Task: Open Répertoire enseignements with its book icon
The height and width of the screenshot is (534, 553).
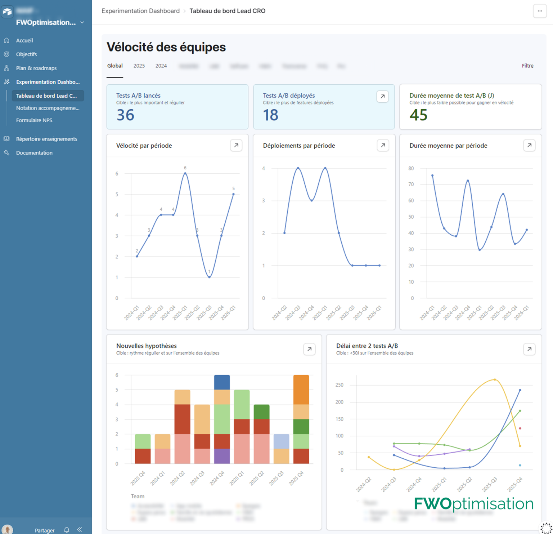Action: point(6,139)
